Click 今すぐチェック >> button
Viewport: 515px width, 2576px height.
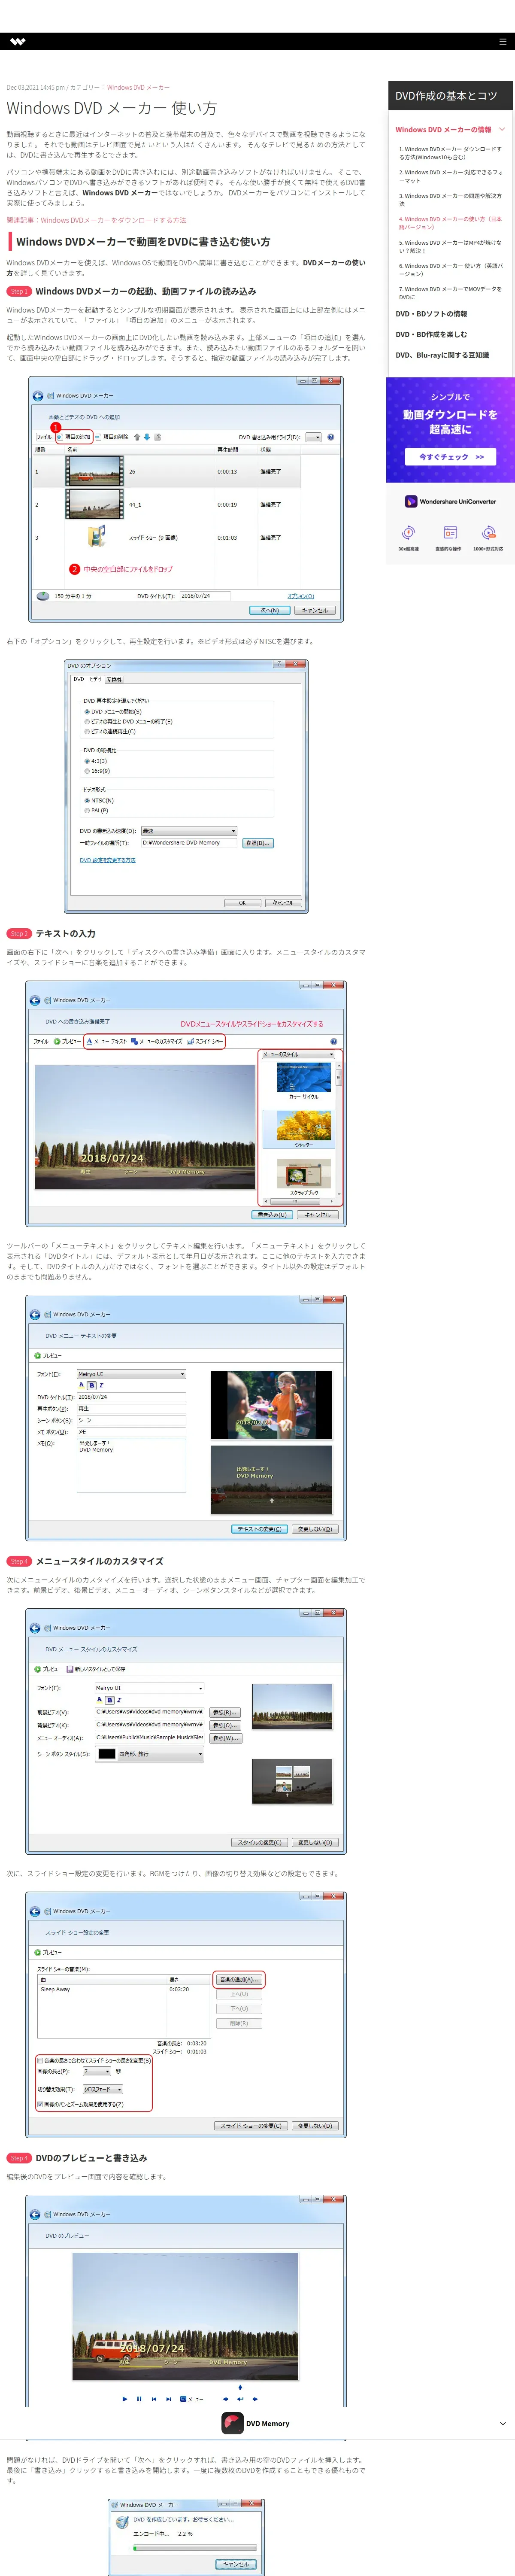click(450, 456)
